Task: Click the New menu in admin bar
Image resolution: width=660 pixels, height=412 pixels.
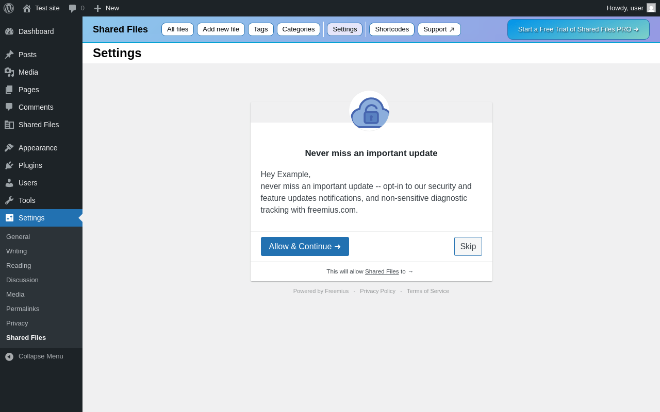Action: 106,8
